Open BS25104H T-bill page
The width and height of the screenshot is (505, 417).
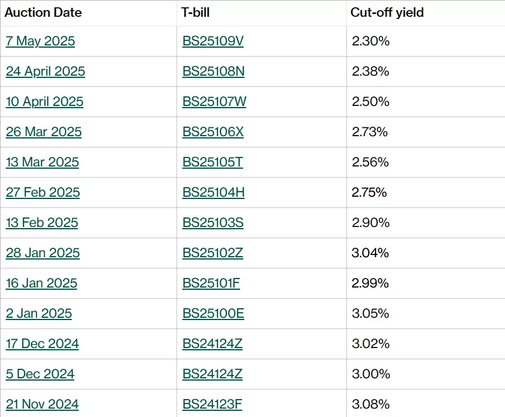[x=213, y=193]
